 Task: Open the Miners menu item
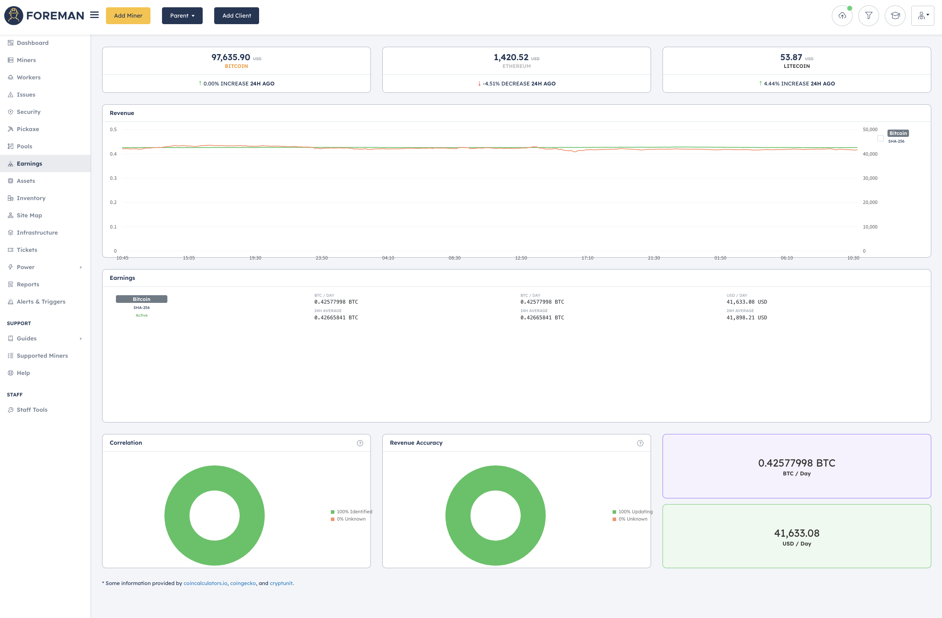coord(26,60)
